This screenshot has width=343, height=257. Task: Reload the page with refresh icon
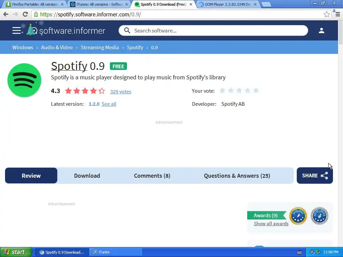[x=25, y=14]
